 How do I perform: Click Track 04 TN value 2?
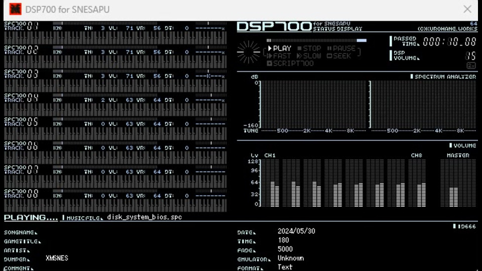tap(102, 100)
